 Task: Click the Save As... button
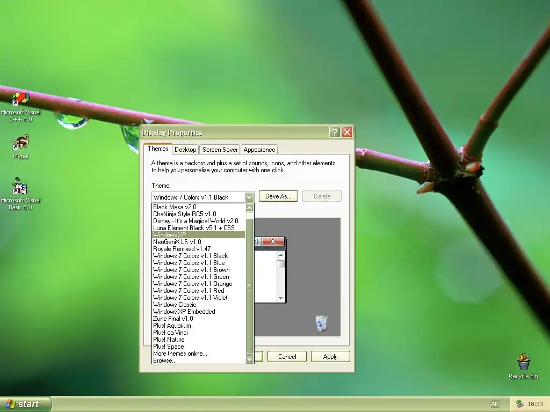pos(278,196)
